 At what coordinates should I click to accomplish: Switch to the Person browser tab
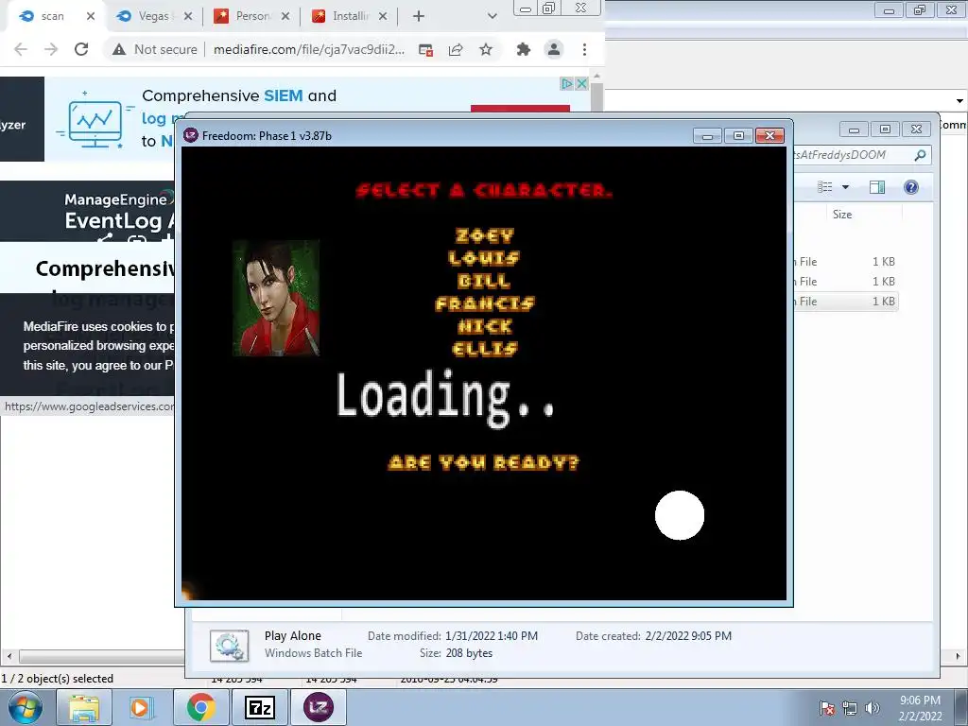(x=253, y=16)
